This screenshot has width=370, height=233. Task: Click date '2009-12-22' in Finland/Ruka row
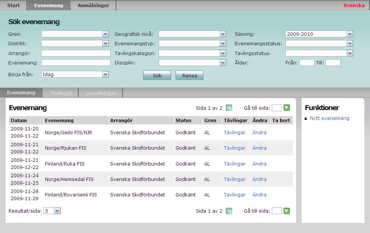pos(25,167)
